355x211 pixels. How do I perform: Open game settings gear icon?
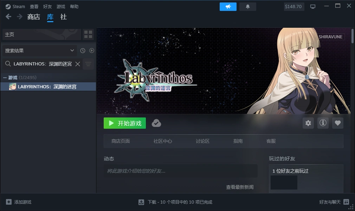(x=308, y=123)
